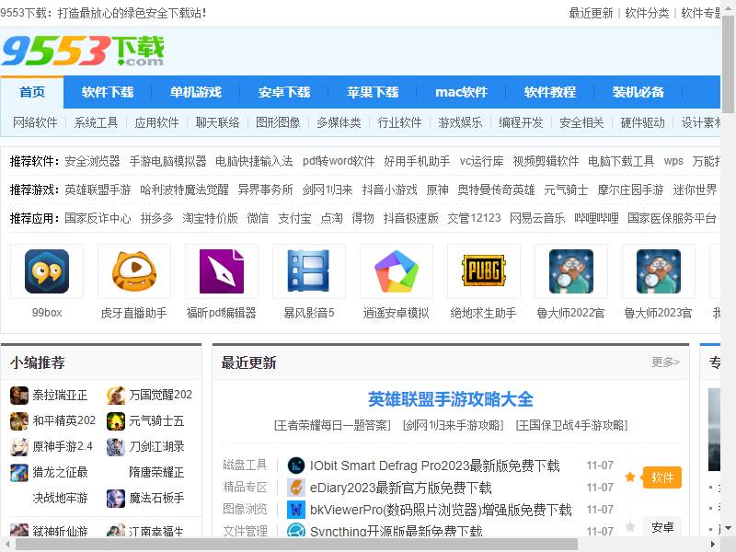Click the 万国觉醒202 game icon
The image size is (736, 552).
click(x=116, y=396)
